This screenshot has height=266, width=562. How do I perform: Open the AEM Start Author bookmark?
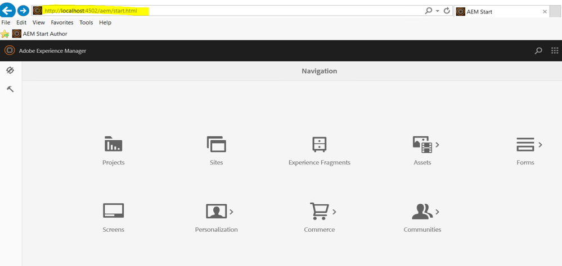pyautogui.click(x=40, y=34)
